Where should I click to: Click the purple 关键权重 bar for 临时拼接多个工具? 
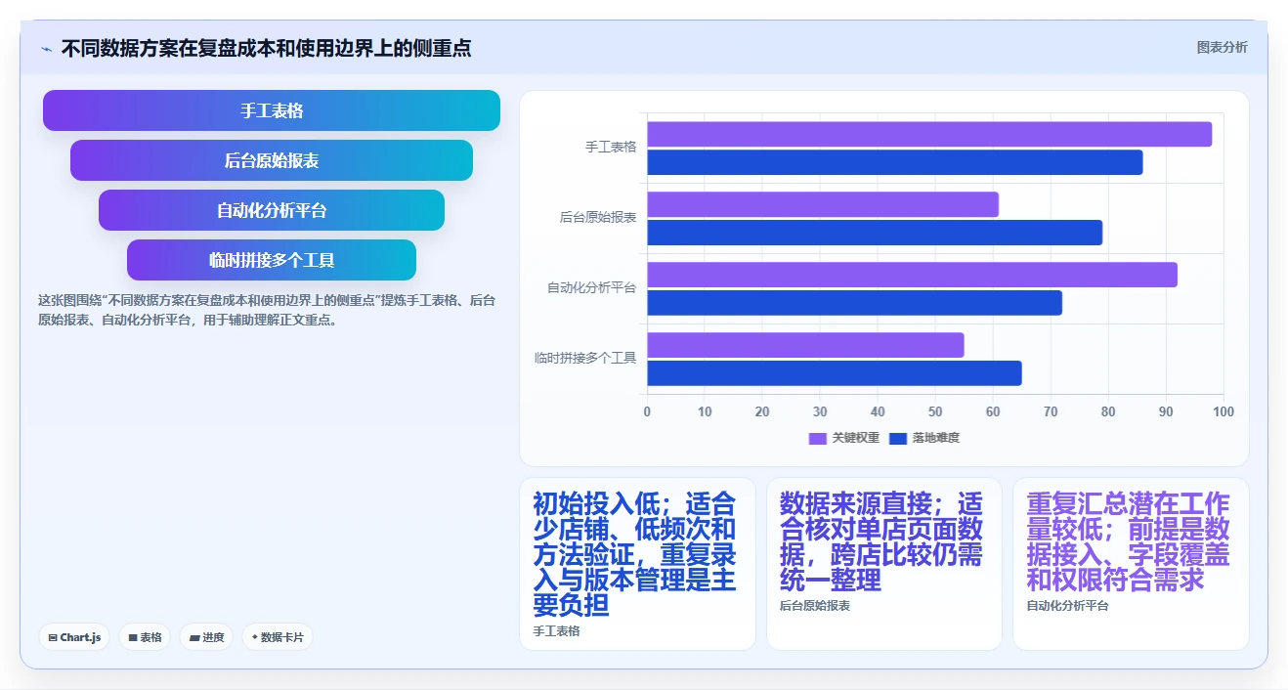pyautogui.click(x=805, y=345)
